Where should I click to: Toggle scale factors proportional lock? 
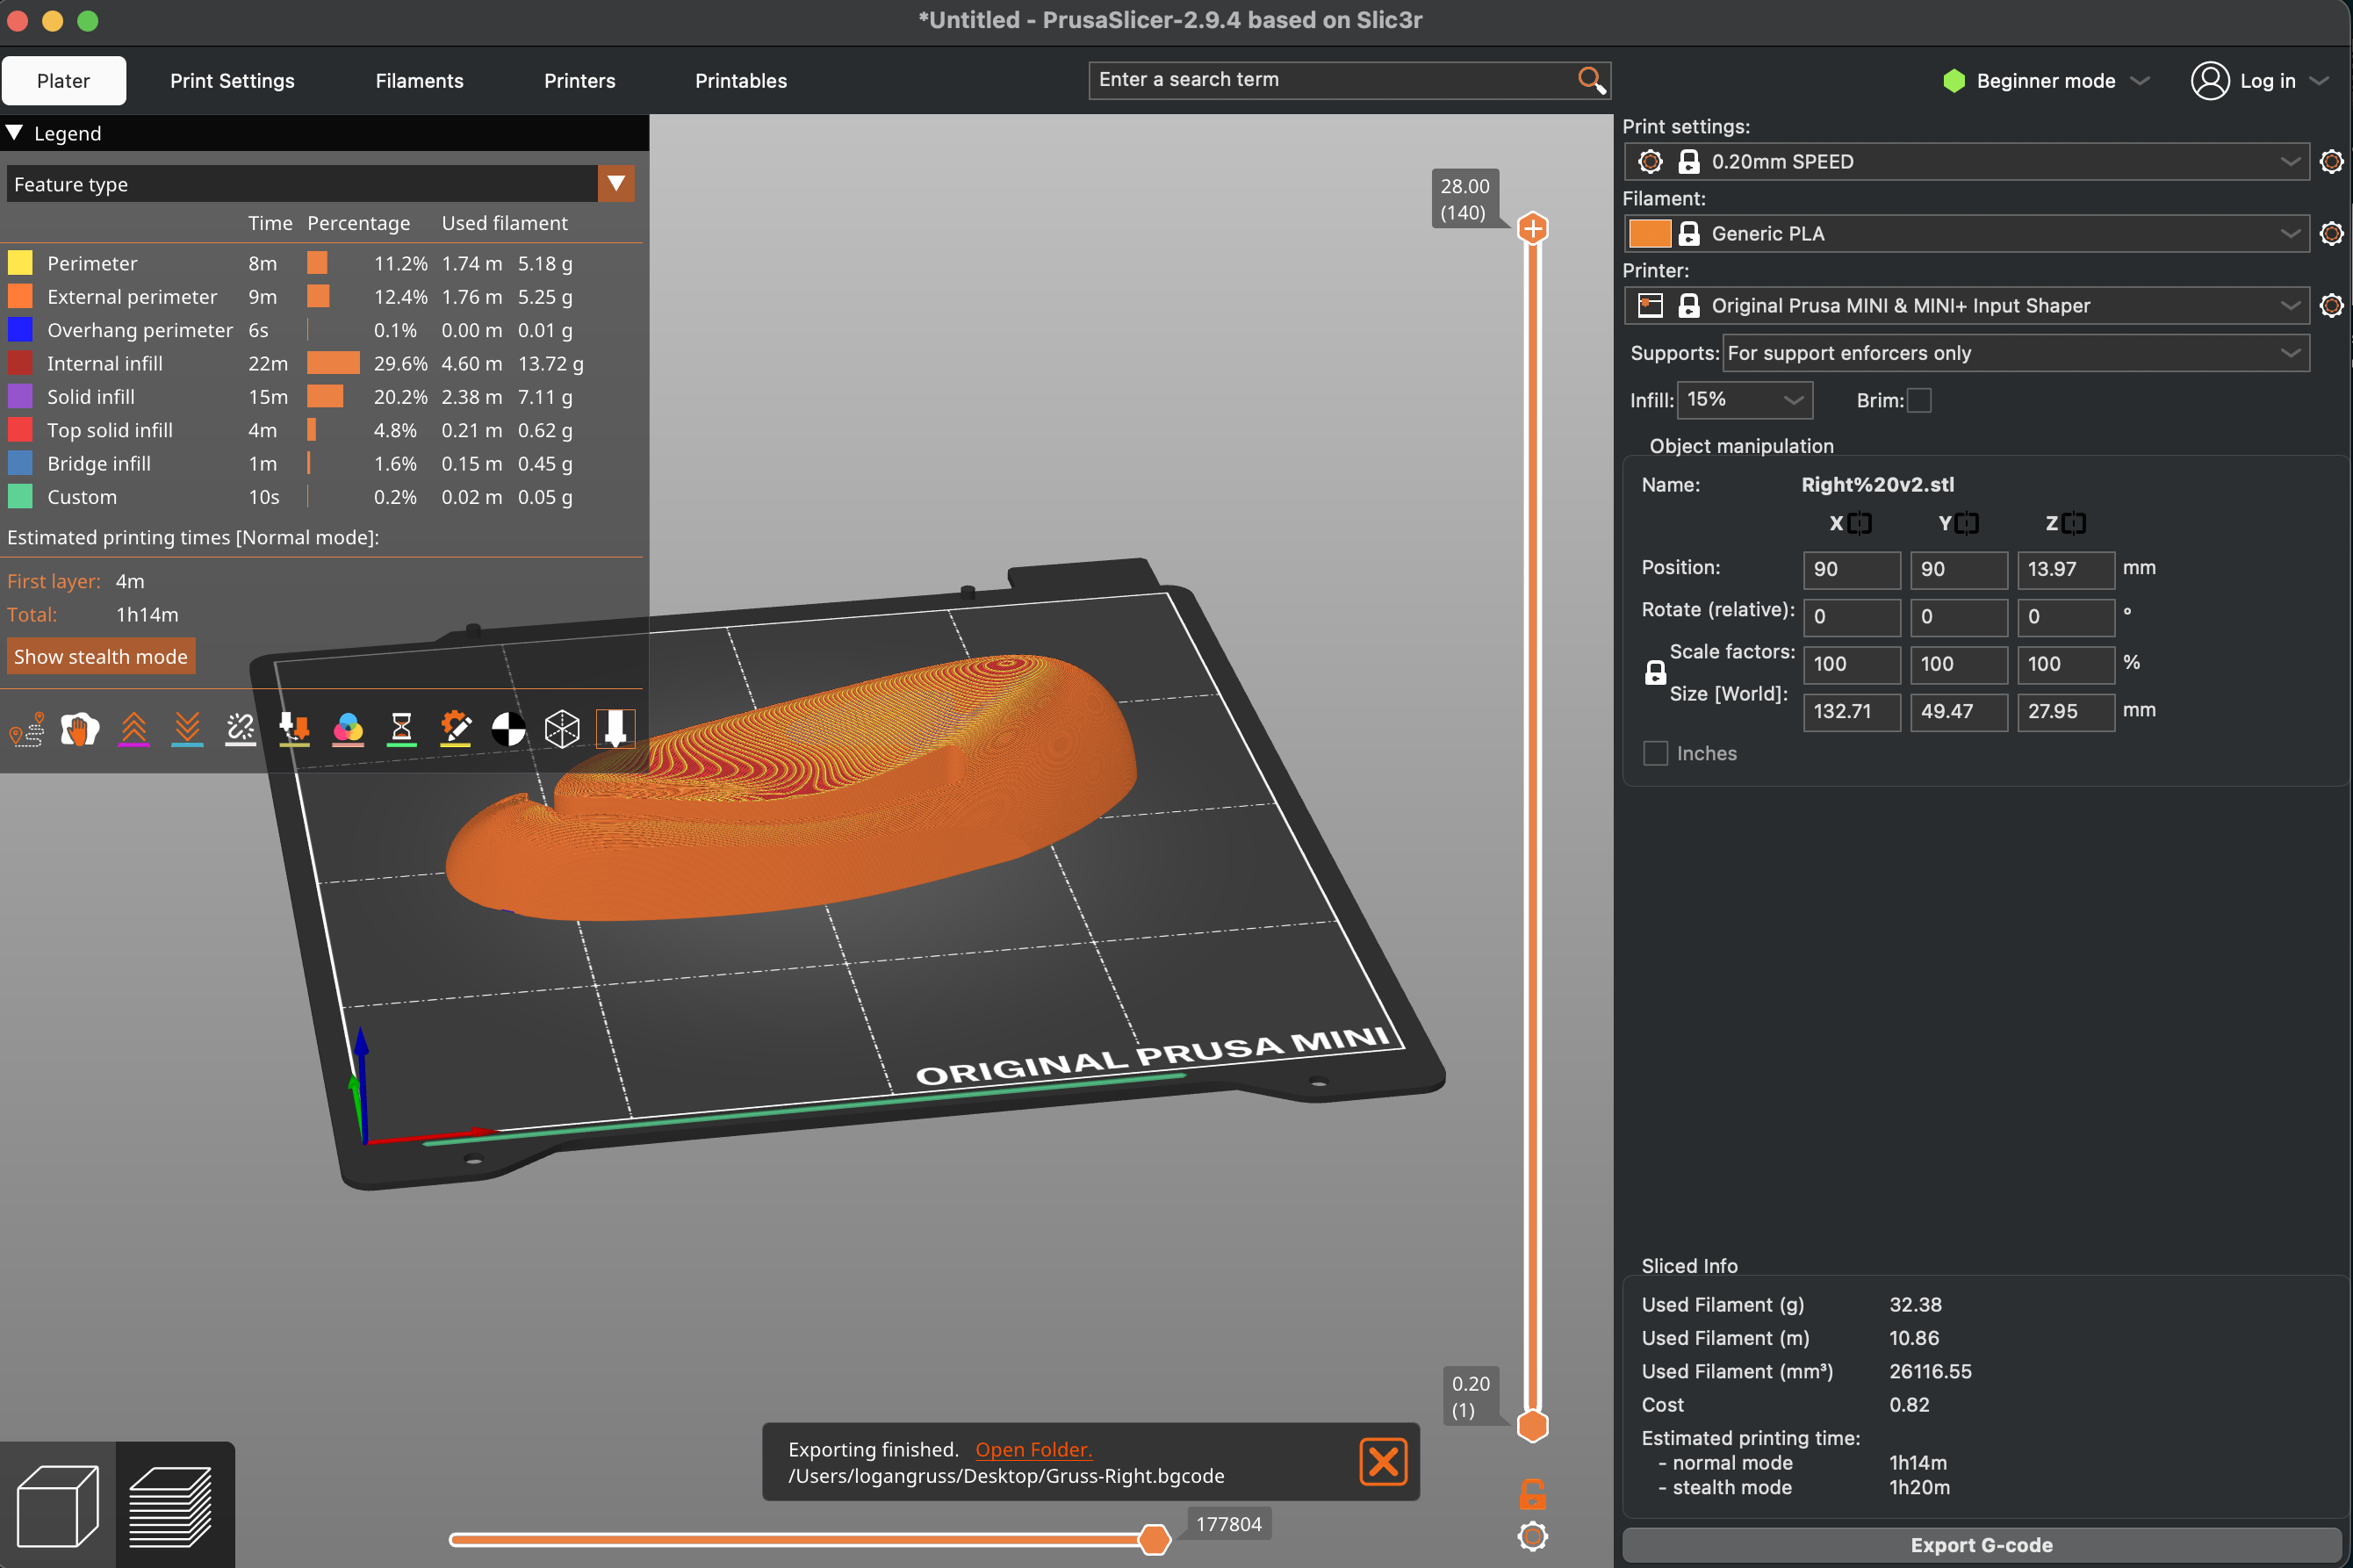[x=1655, y=672]
